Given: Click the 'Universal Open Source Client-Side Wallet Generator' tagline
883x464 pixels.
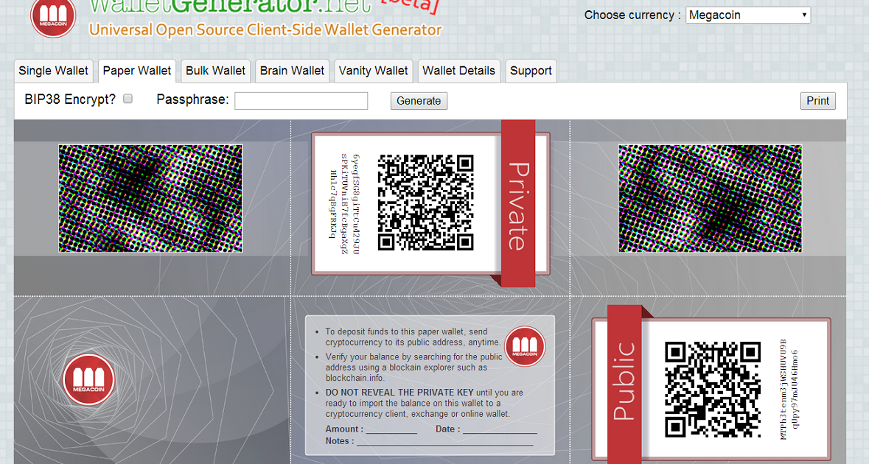Looking at the screenshot, I should pos(265,29).
